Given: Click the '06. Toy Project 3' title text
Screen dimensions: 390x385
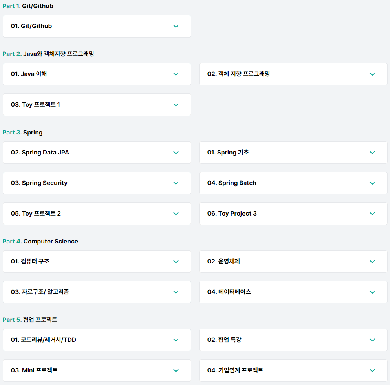Looking at the screenshot, I should pyautogui.click(x=232, y=214).
